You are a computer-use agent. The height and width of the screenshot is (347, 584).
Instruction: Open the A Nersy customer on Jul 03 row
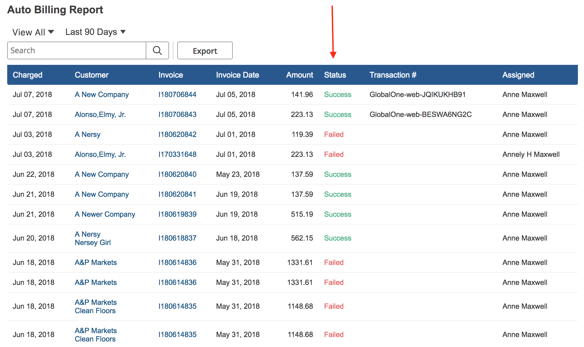coord(88,134)
